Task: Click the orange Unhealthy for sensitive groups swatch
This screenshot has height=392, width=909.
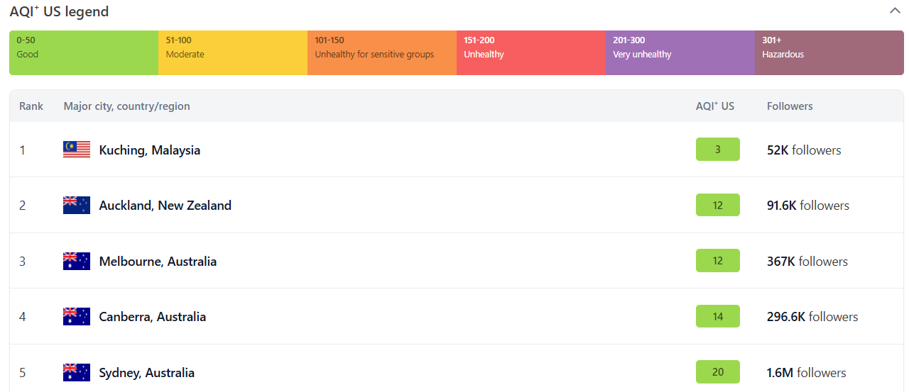Action: click(x=382, y=52)
